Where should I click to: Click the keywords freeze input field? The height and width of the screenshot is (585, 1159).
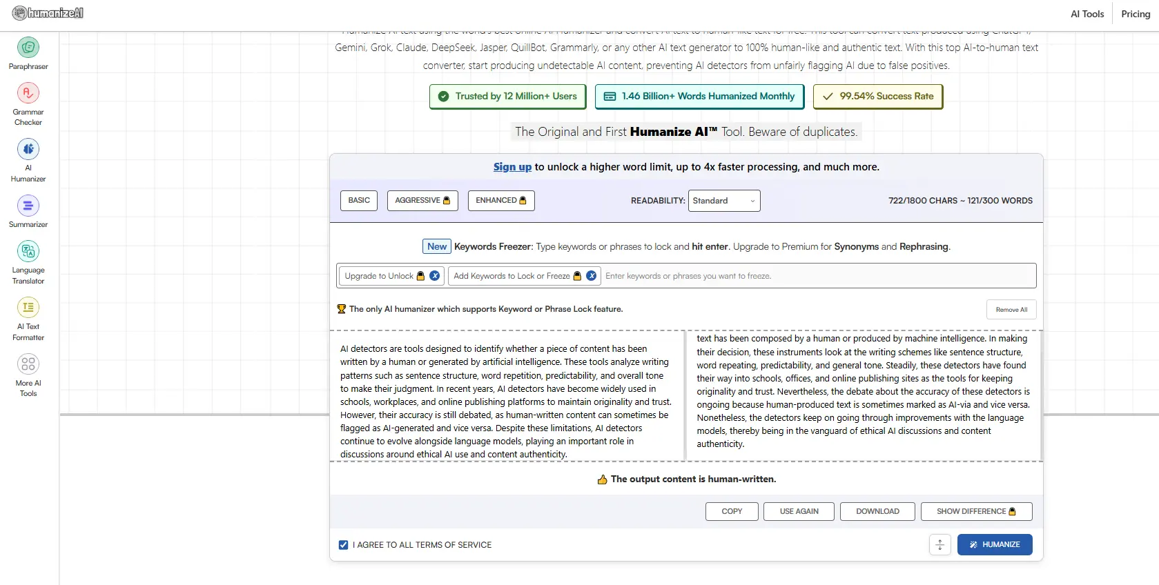click(818, 276)
